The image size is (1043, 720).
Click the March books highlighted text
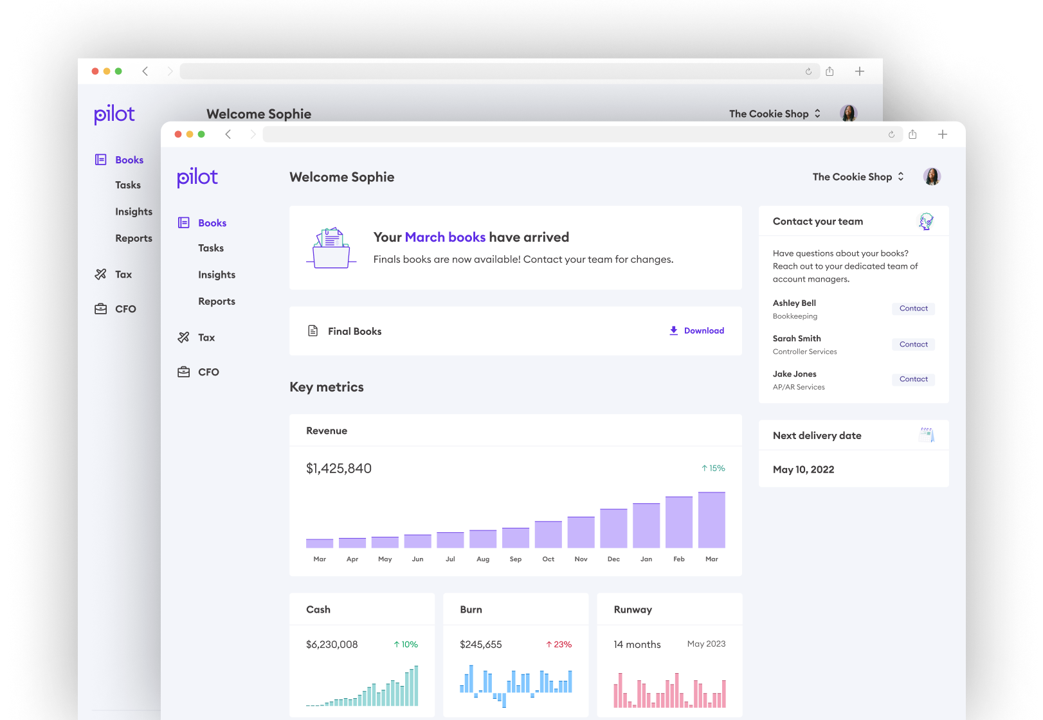(445, 237)
